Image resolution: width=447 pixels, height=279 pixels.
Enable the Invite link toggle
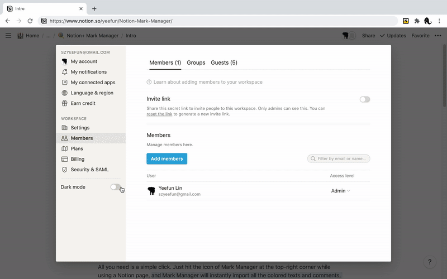click(x=365, y=99)
